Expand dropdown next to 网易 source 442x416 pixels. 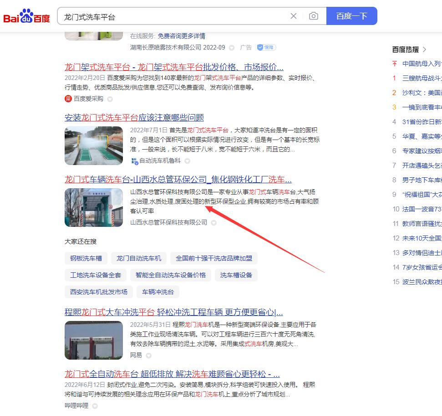point(148,356)
